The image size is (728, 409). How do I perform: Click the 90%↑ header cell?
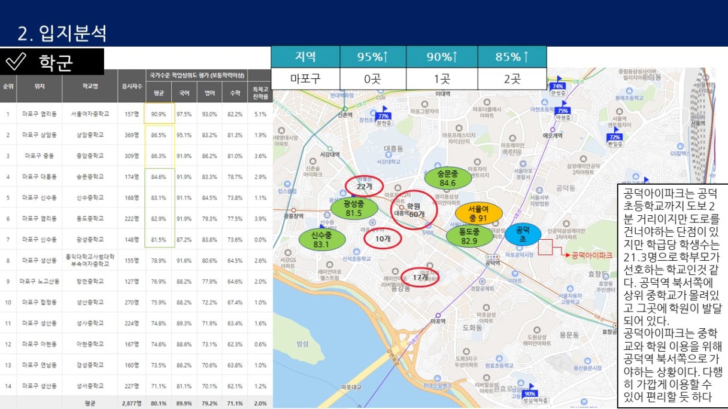point(442,57)
